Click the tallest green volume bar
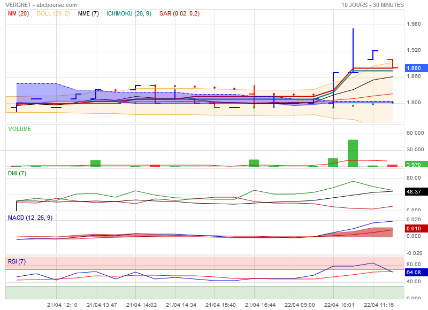The width and height of the screenshot is (428, 310). [353, 153]
